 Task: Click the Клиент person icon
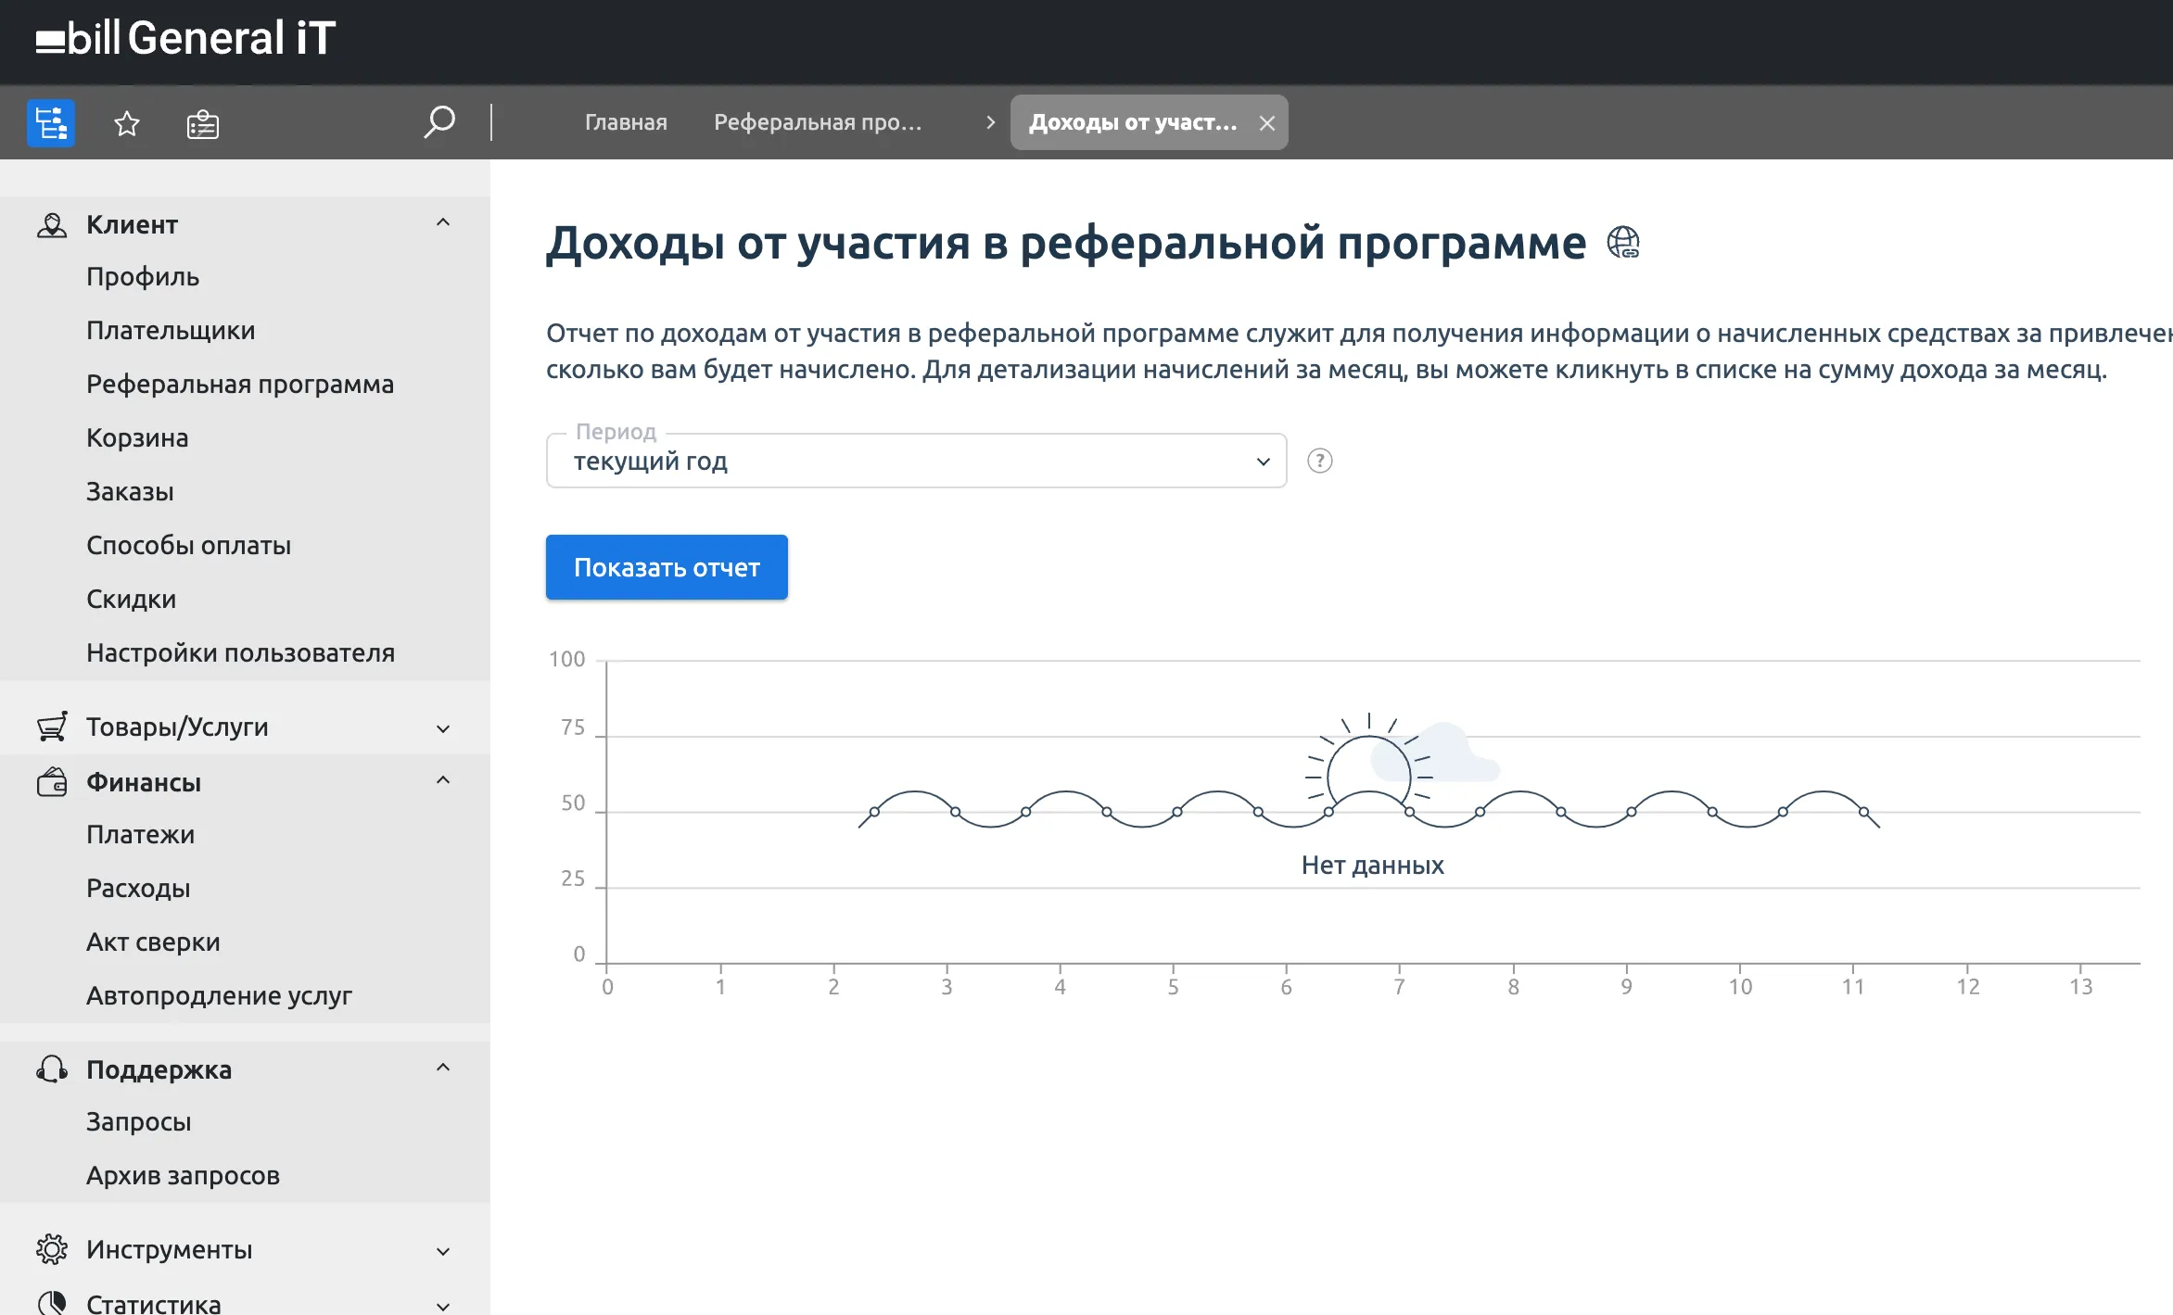click(x=52, y=225)
